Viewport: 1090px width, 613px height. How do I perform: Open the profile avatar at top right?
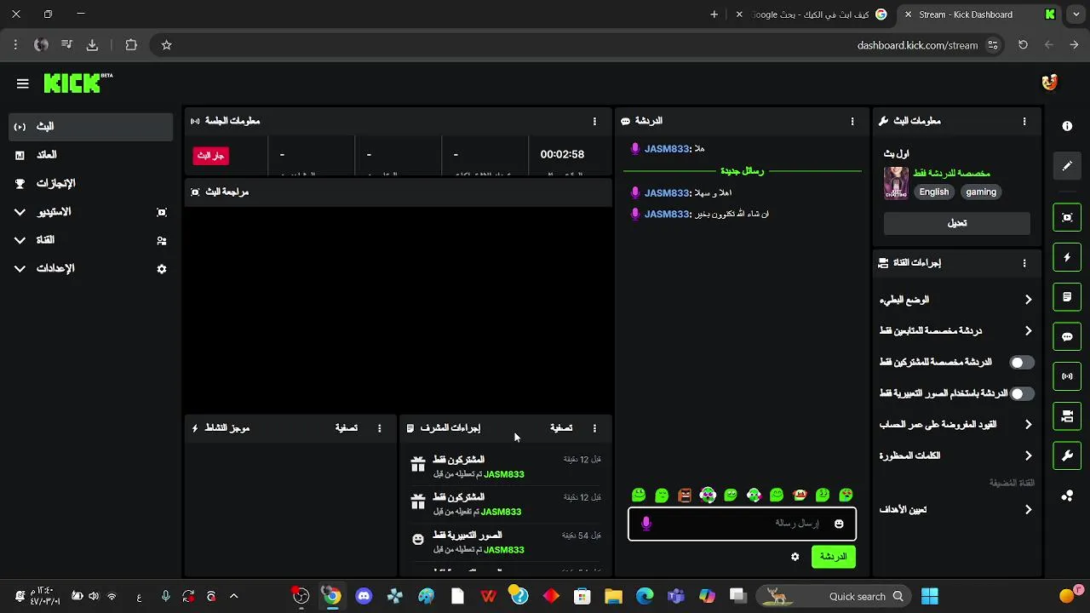pos(1049,83)
